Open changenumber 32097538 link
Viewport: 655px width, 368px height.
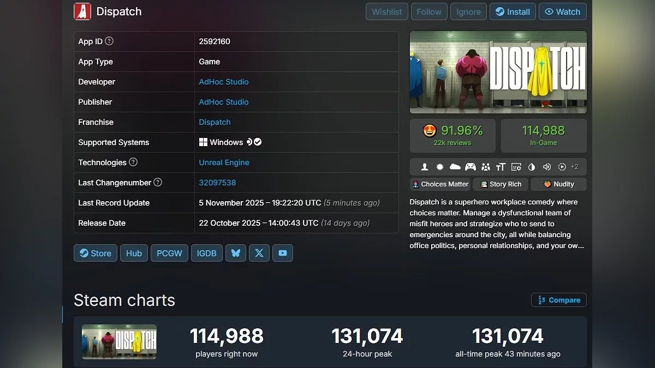point(217,183)
